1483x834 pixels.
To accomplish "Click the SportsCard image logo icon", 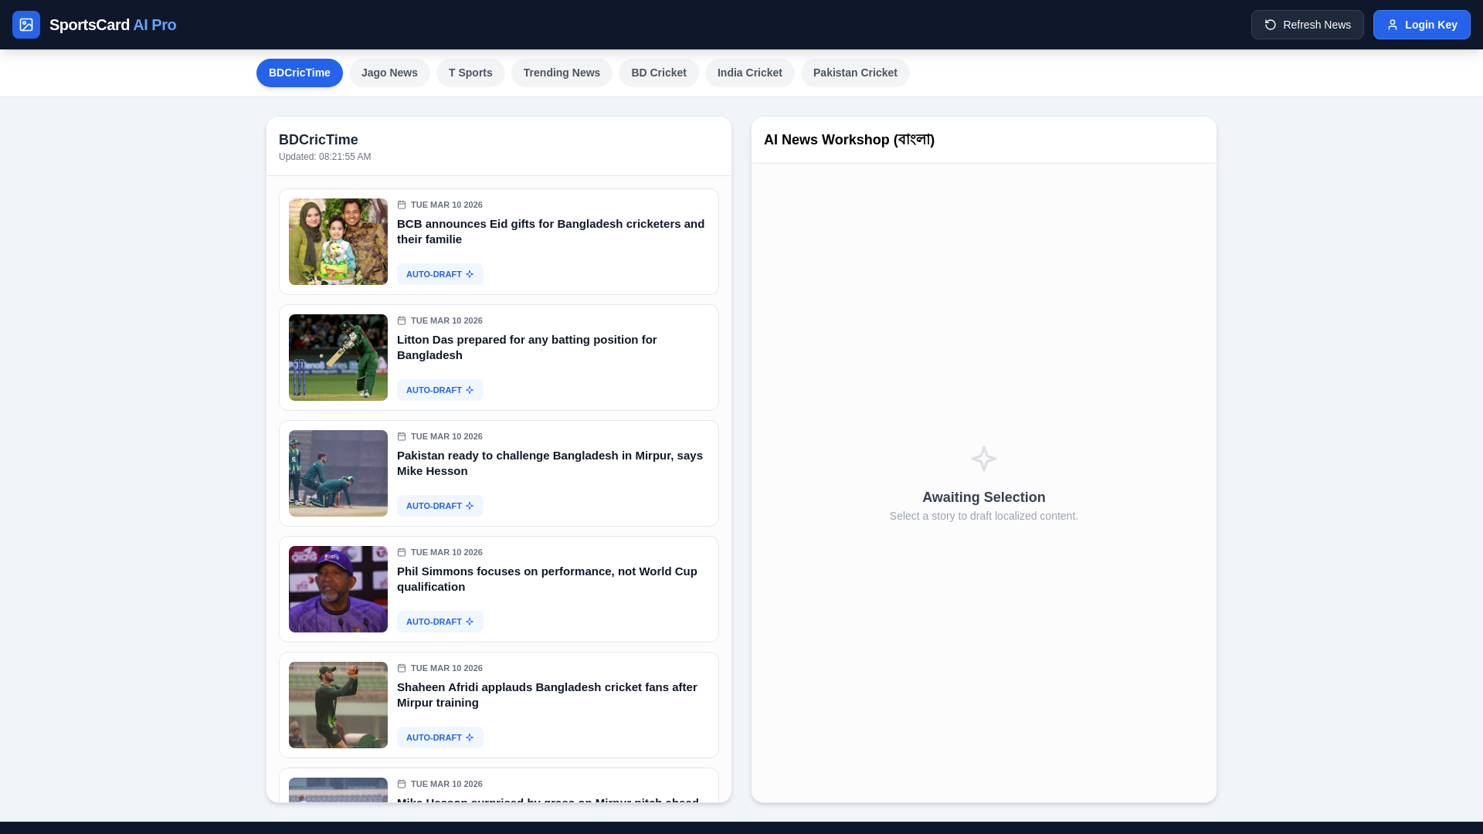I will 26,25.
